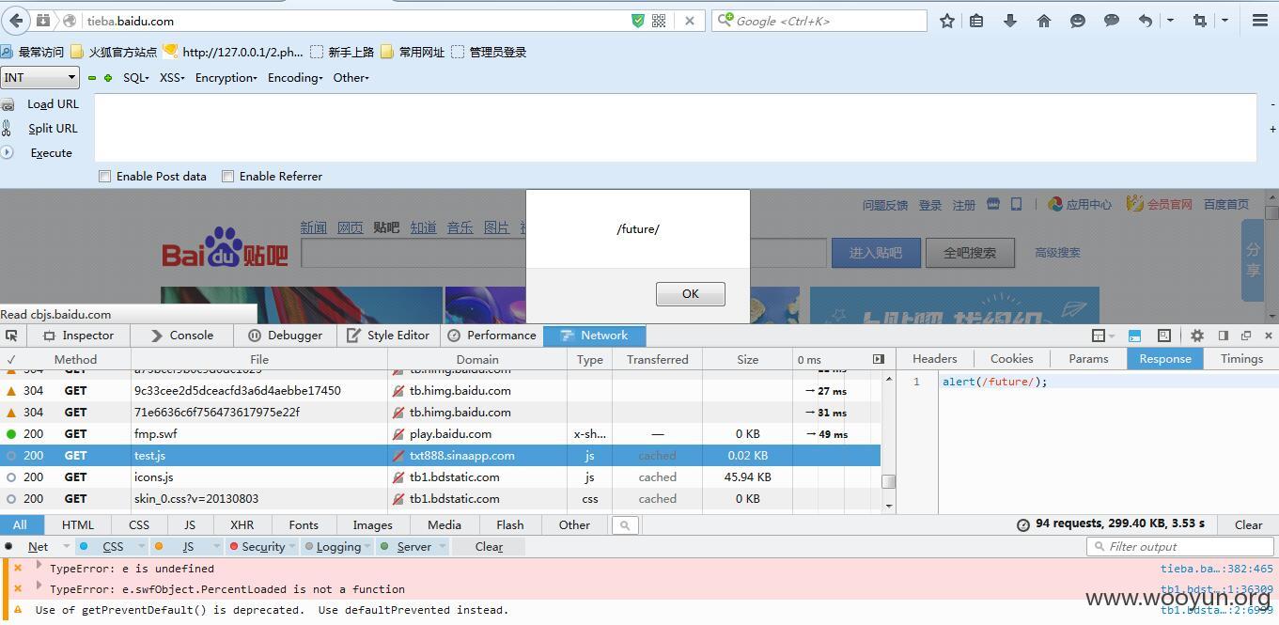Click the network filter search icon
This screenshot has height=625, width=1279.
[x=625, y=525]
